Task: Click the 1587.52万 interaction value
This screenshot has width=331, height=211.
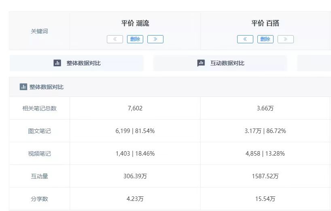Action: 265,176
